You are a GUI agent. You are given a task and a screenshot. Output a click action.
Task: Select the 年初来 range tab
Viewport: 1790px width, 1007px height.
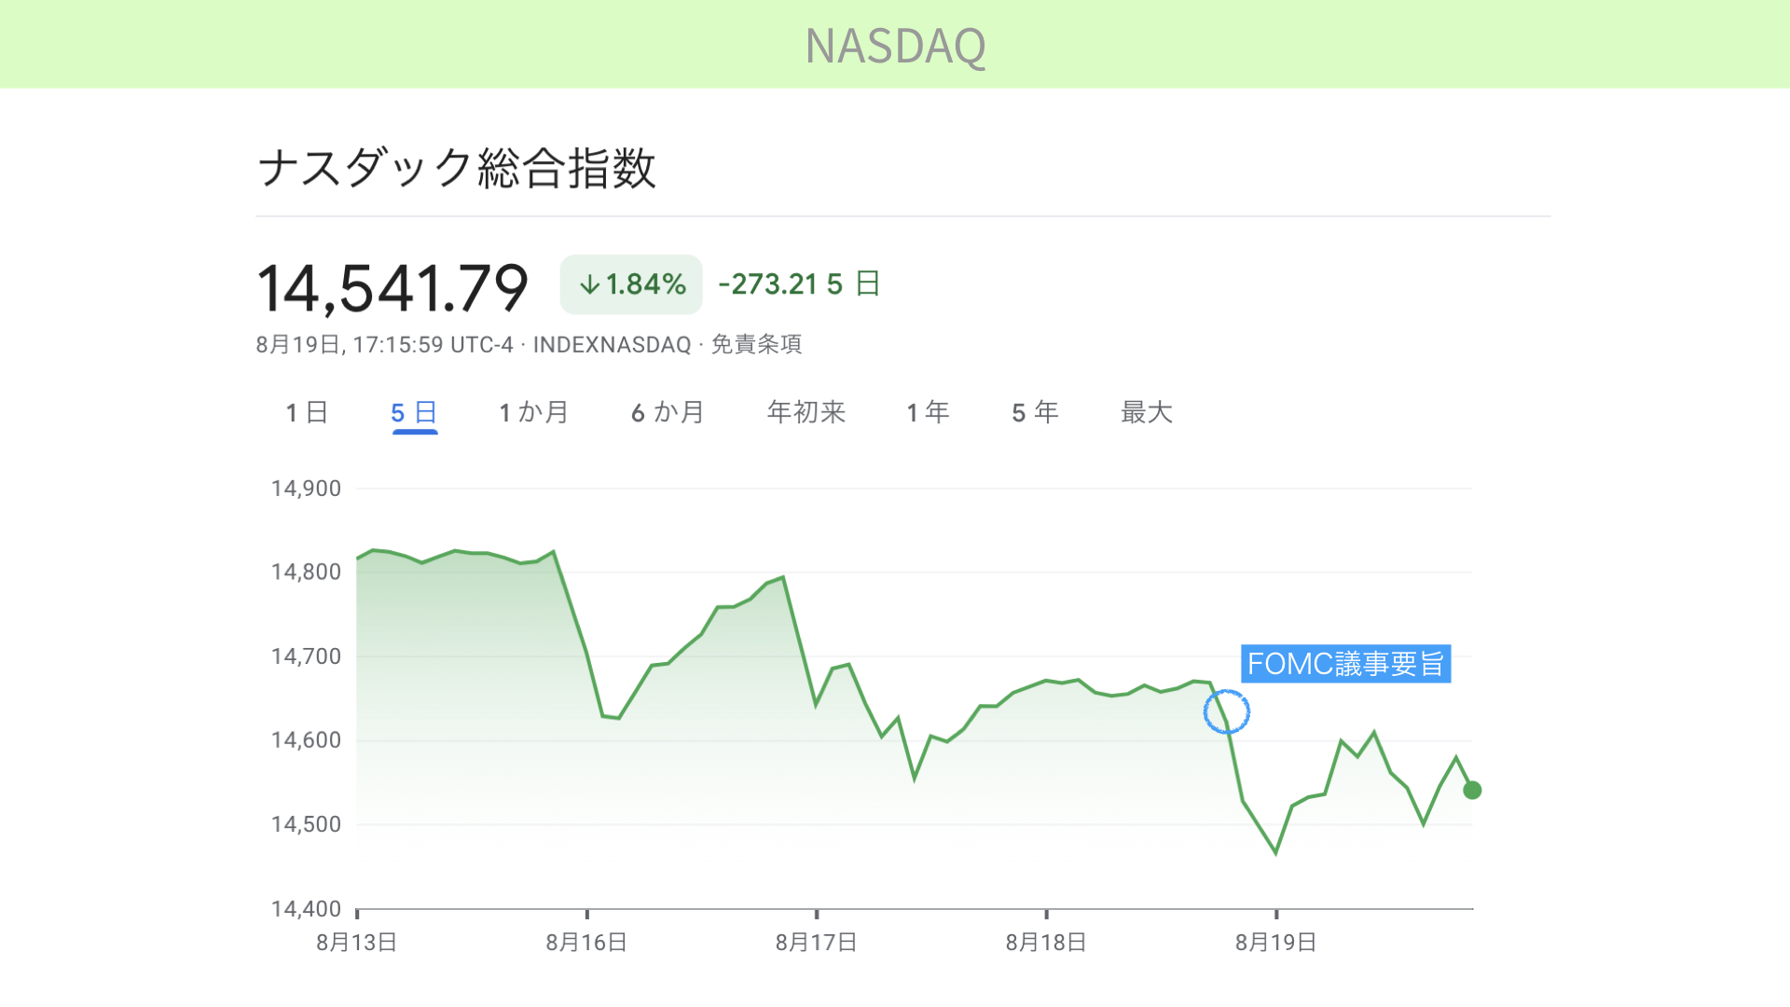pos(806,412)
